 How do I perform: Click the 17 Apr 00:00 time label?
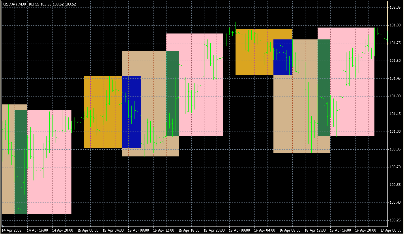(x=391, y=230)
